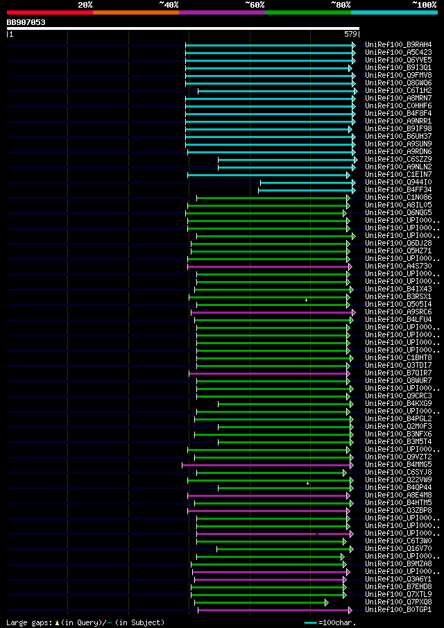Select the UniRef100_B9MZA8 hit label

398,564
